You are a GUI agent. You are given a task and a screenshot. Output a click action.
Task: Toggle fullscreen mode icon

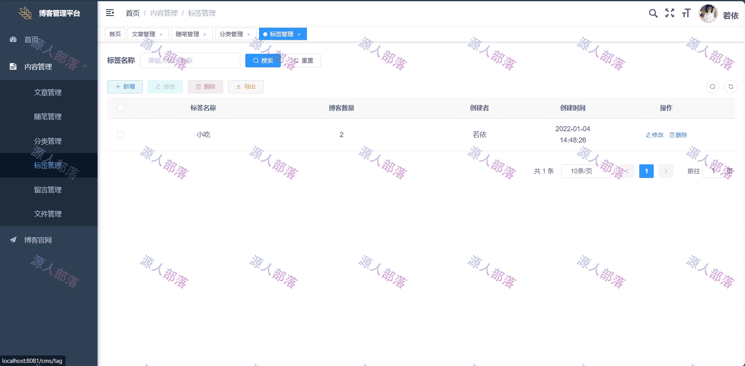[x=670, y=13]
